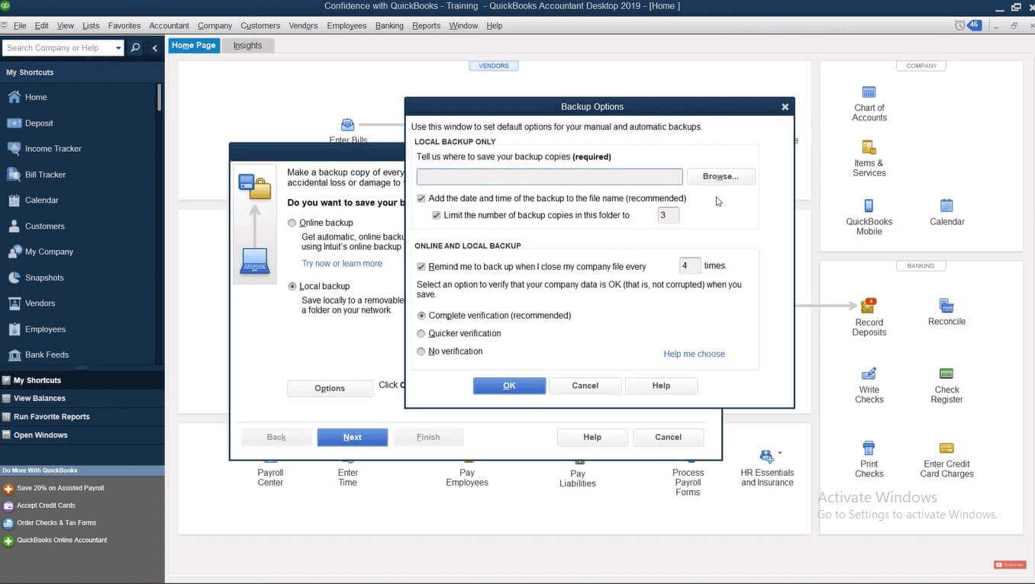The image size is (1035, 584).
Task: Click Next in the backup wizard
Action: (x=353, y=438)
